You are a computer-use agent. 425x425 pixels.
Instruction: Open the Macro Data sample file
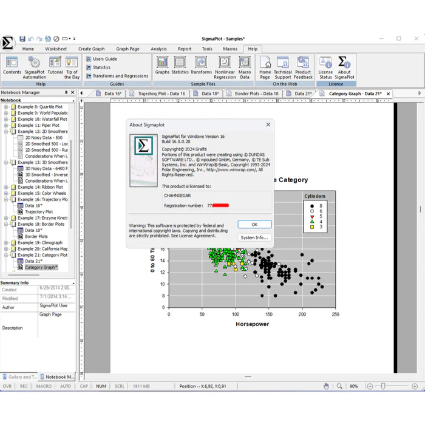click(x=245, y=66)
